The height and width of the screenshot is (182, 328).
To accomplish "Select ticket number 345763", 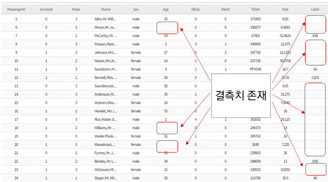I will 256,136.
